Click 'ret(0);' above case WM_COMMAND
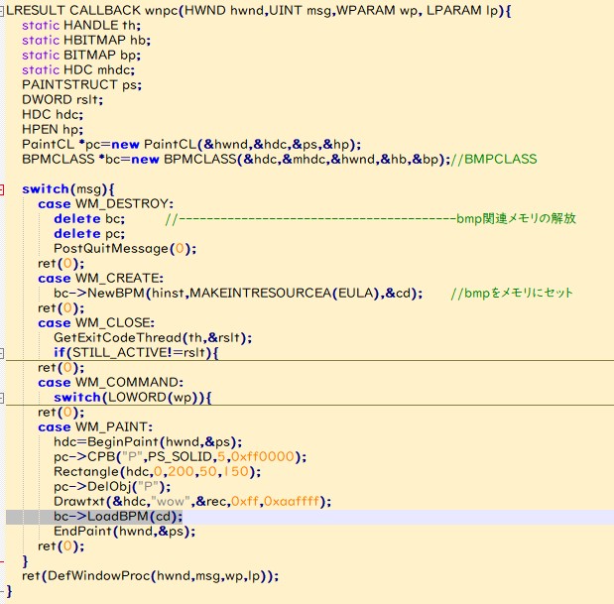This screenshot has height=604, width=614. pyautogui.click(x=61, y=368)
